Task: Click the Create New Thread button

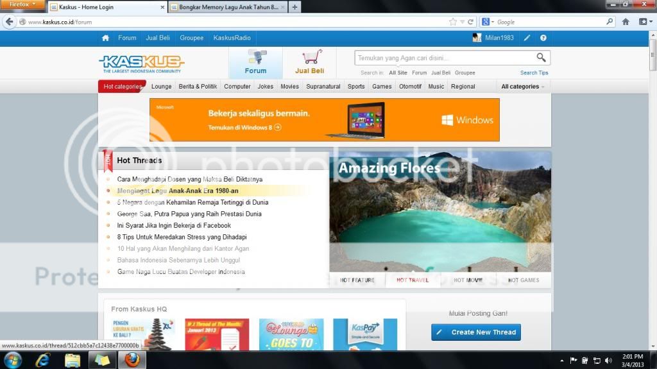Action: point(476,332)
